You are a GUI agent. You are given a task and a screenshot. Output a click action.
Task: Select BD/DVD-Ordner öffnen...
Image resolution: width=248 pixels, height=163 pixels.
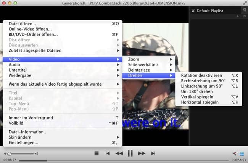63,34
